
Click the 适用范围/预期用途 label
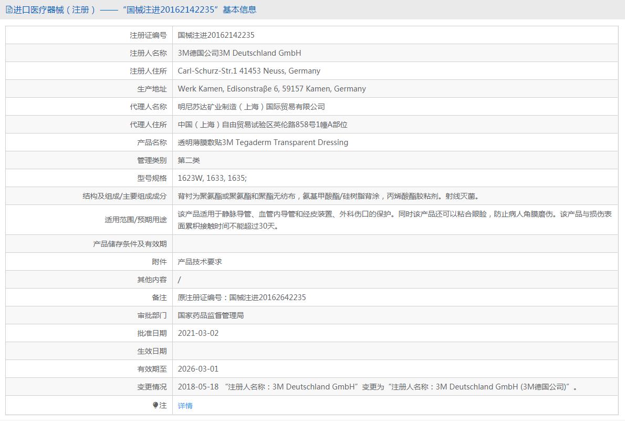136,220
